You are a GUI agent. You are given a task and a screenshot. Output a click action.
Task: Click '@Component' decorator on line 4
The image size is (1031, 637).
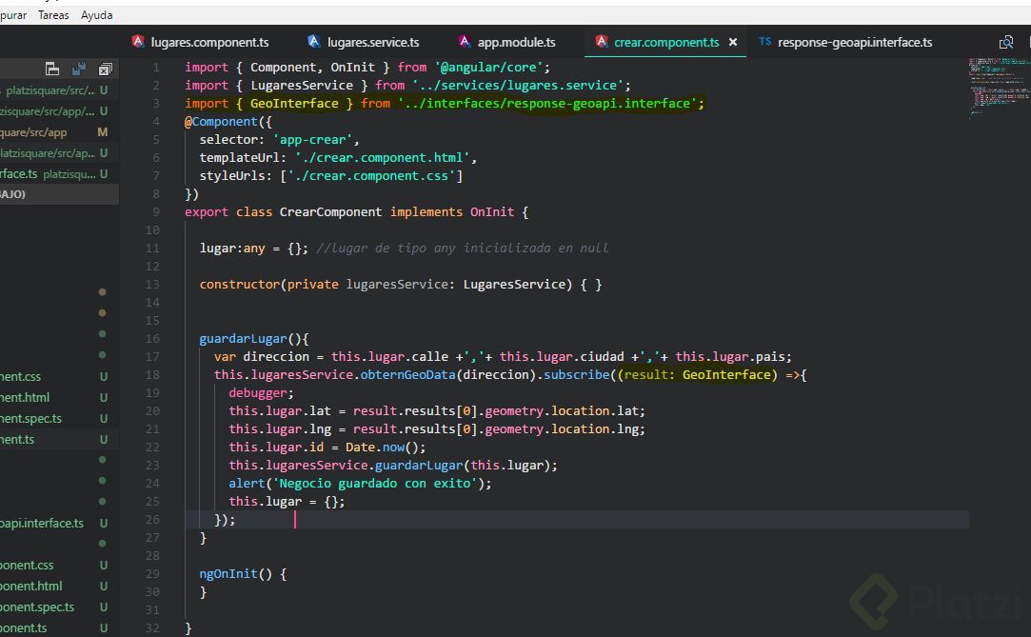[222, 121]
